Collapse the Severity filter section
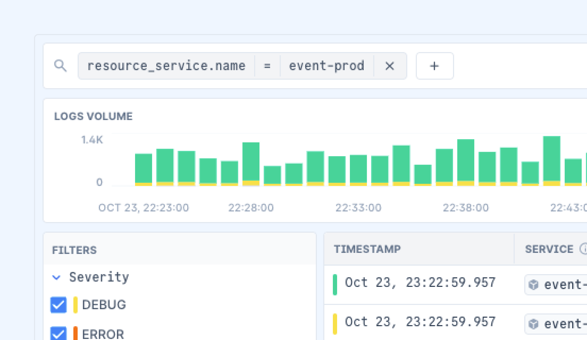The image size is (587, 340). point(56,277)
